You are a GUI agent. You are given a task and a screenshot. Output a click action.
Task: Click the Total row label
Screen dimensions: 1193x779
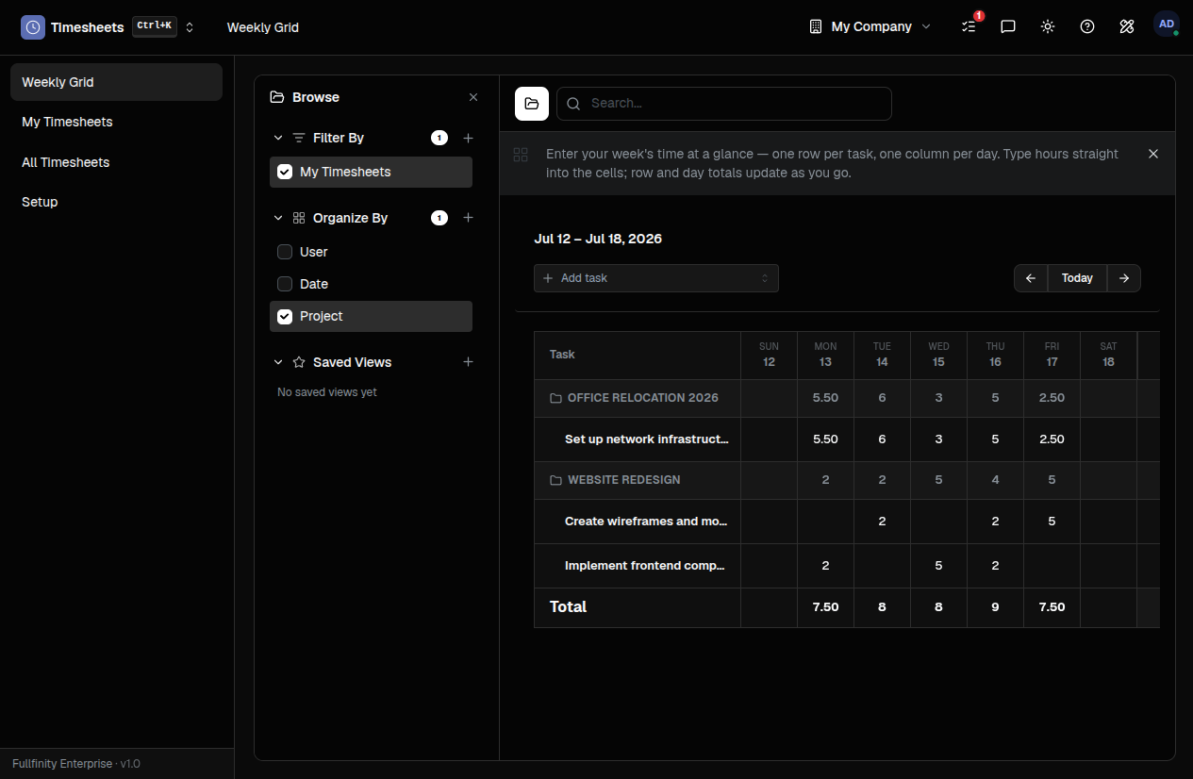pyautogui.click(x=569, y=607)
